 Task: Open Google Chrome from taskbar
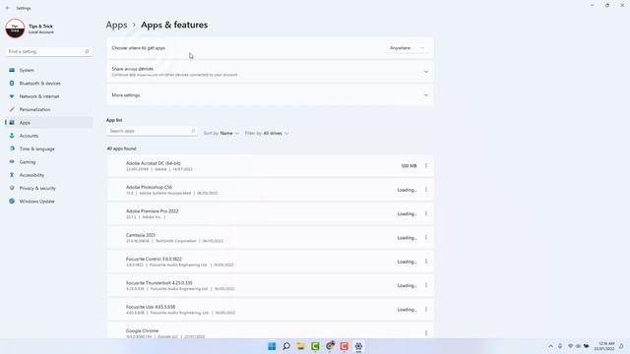[x=330, y=346]
